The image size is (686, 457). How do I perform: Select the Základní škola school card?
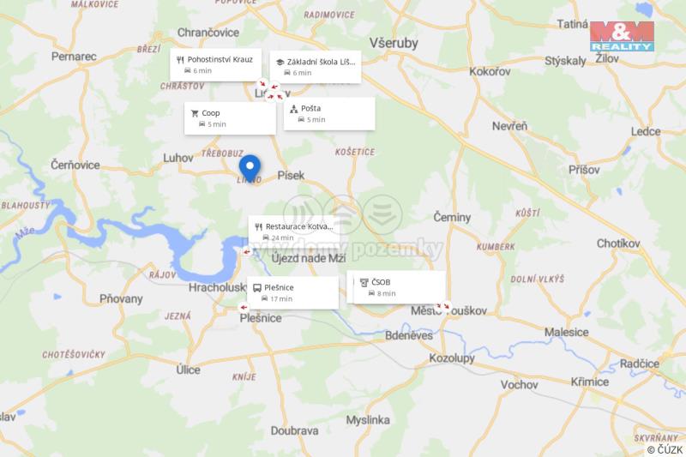316,67
